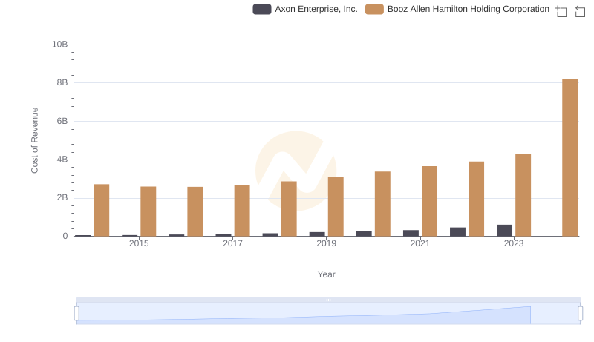Click the 2B y-axis label
Screen dimensions: 594x342
click(62, 197)
